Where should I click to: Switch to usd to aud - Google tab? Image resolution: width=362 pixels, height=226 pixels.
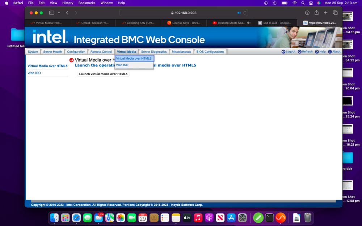[274, 23]
